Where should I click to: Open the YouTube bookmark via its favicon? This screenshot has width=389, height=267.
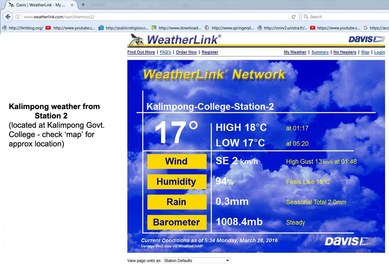click(48, 28)
